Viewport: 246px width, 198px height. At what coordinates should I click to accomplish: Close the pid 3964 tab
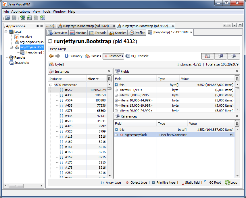[x=114, y=26]
